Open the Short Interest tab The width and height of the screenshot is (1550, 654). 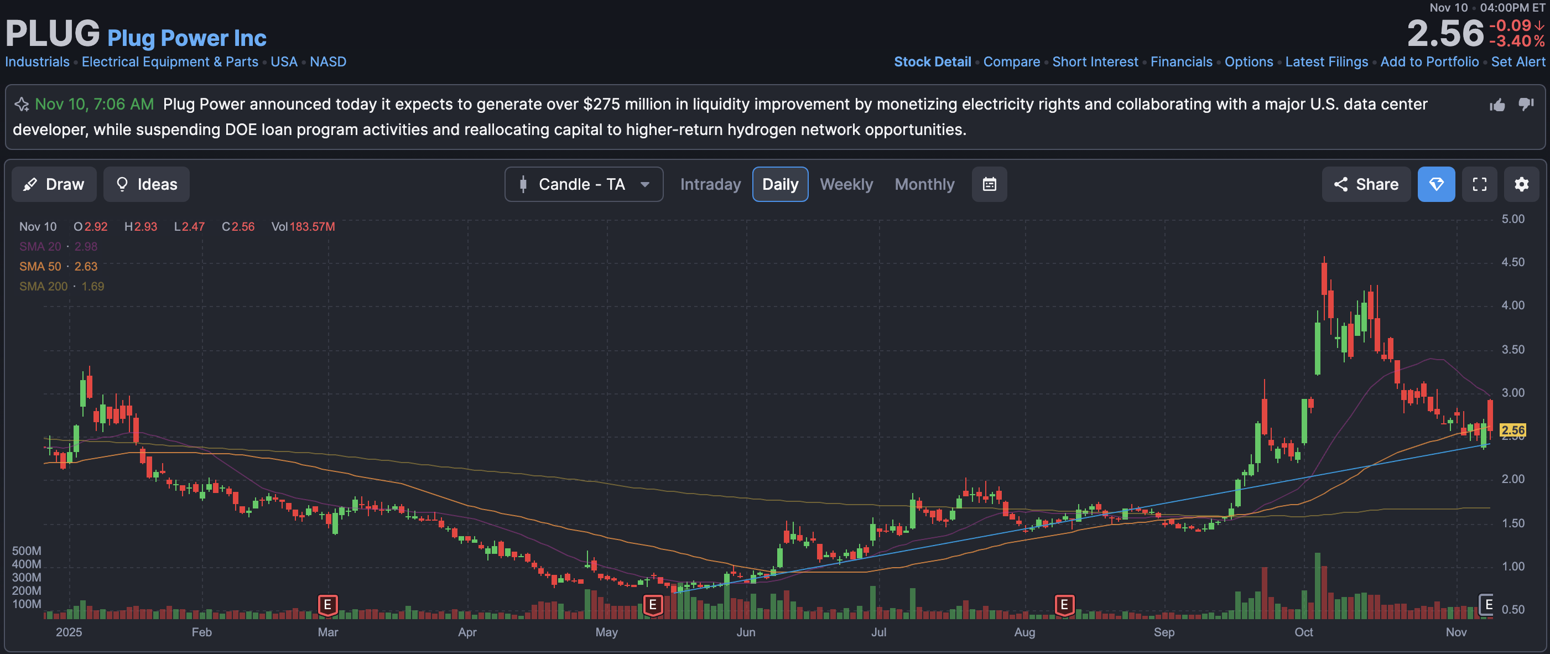click(x=1095, y=62)
